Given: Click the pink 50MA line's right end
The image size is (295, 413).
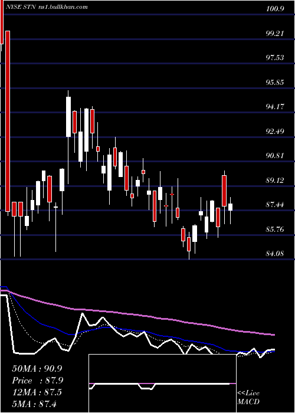Looking at the screenshot, I should click(x=273, y=335).
